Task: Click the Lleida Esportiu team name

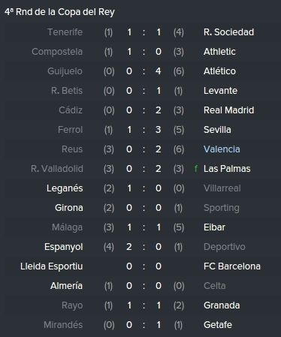Action: tap(52, 266)
